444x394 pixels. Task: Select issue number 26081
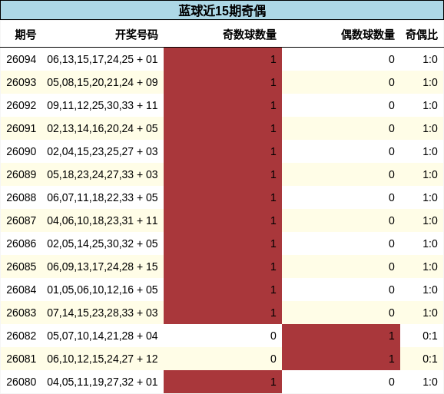(22, 359)
